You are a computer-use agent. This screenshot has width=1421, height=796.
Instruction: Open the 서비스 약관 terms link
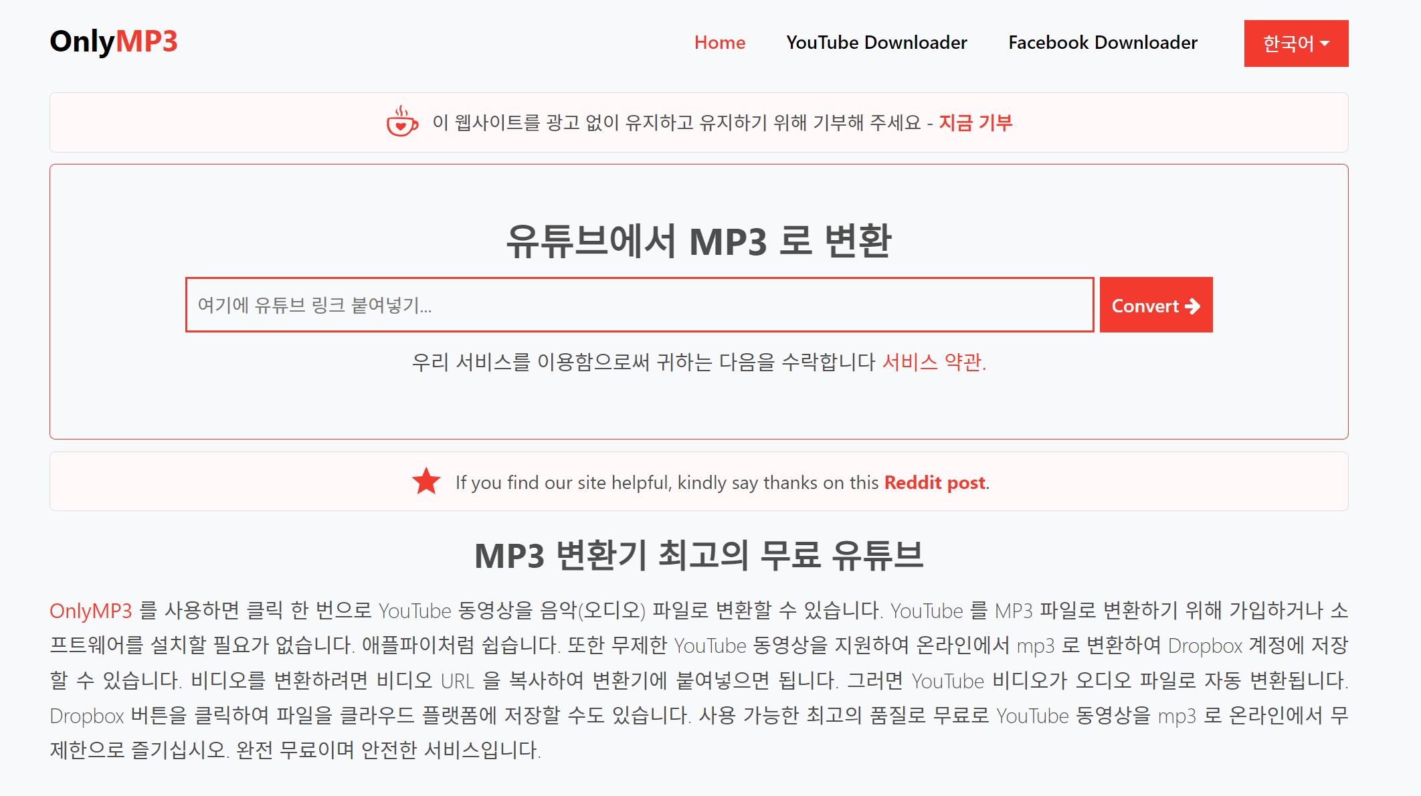(x=933, y=362)
